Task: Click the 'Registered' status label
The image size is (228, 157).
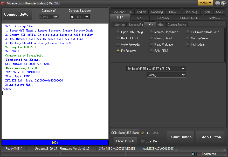Action: coord(209,154)
